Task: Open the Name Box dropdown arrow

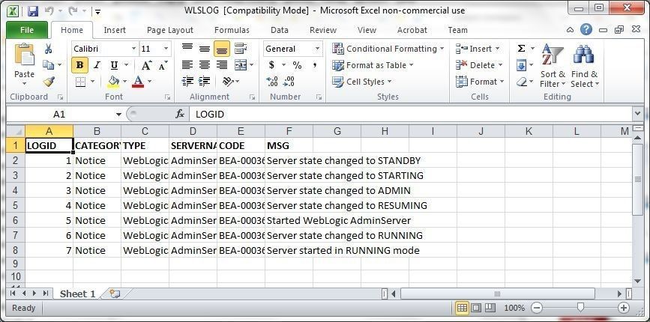Action: click(119, 115)
